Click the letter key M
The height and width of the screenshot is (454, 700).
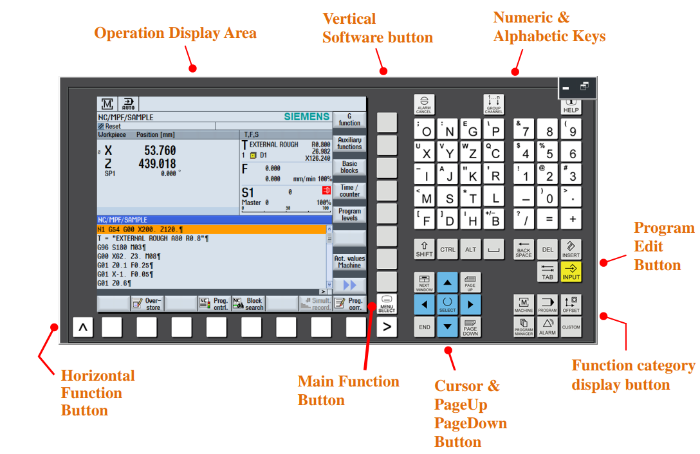coord(424,196)
